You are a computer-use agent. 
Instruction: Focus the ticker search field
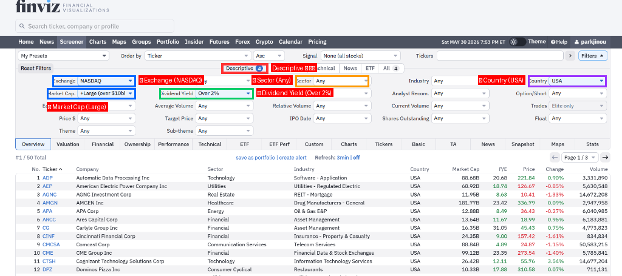[94, 27]
